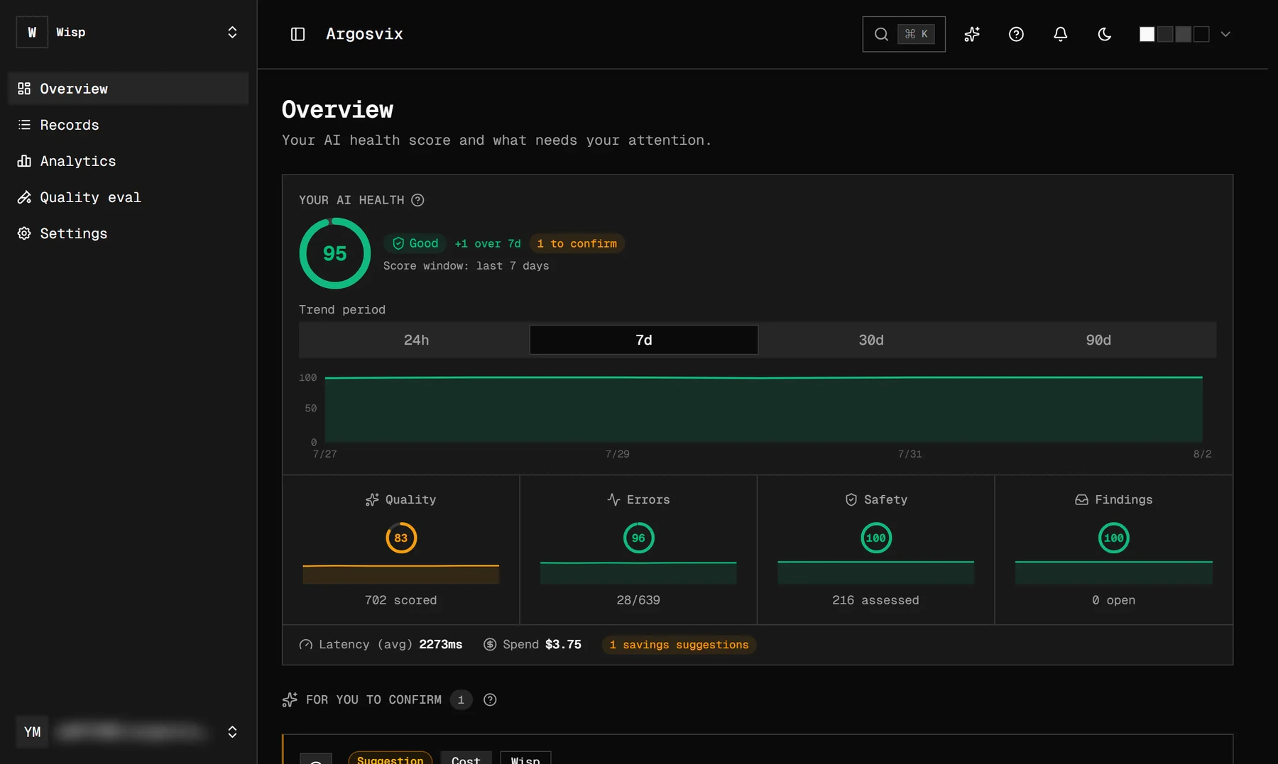
Task: Click the help icon beside For You To Confirm
Action: click(x=490, y=699)
